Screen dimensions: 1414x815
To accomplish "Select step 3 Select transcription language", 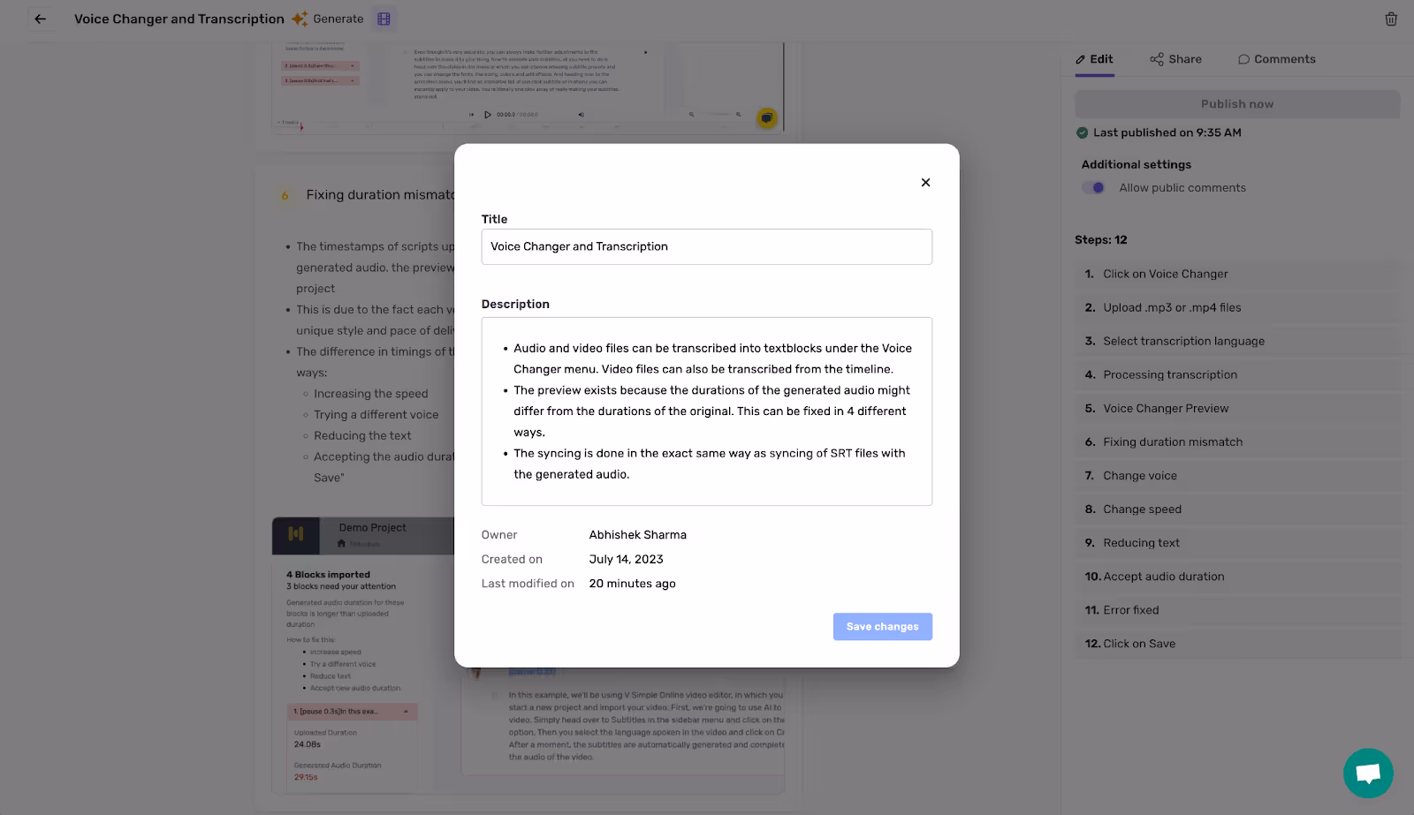I will coord(1237,341).
